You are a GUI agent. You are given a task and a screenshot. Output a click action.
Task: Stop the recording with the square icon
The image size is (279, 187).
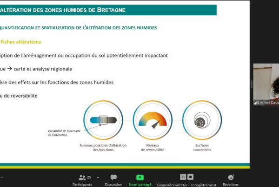191,177
